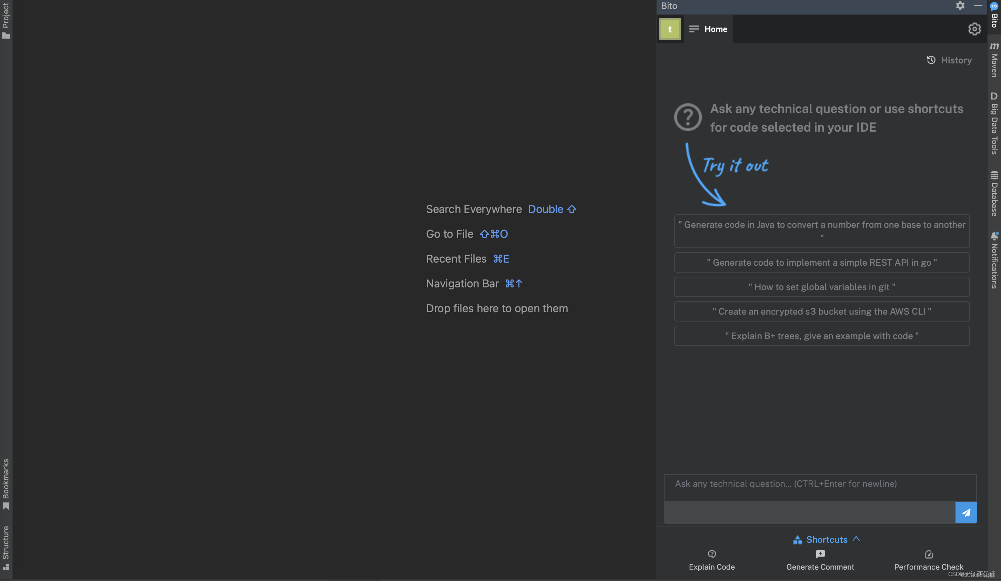Screen dimensions: 1001x581
Task: Select the go REST API example prompt
Action: (x=822, y=262)
